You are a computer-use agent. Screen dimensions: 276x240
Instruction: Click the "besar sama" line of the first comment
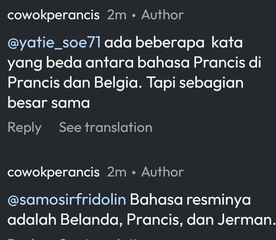(x=49, y=103)
